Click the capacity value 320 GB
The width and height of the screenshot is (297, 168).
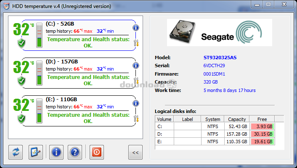[x=211, y=82]
